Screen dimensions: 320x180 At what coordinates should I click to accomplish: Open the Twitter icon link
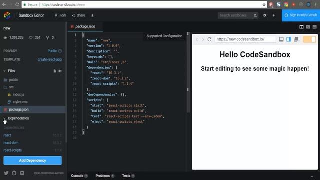(6, 173)
